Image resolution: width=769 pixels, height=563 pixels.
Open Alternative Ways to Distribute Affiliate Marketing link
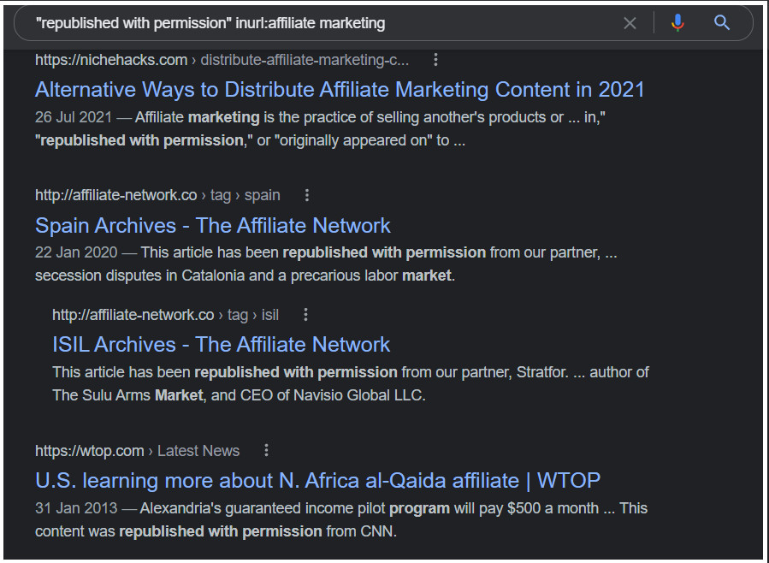click(x=340, y=90)
